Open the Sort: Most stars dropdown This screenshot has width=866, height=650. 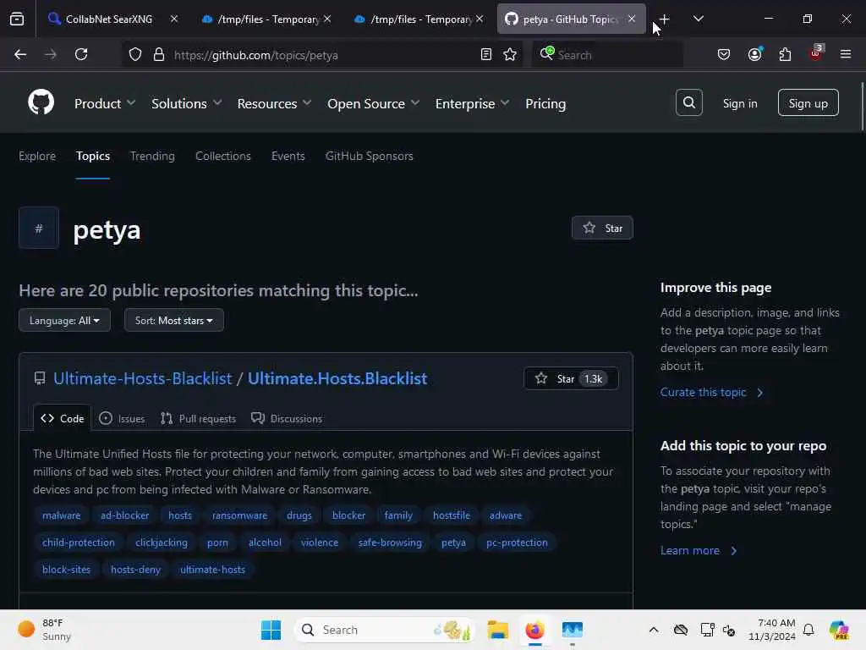pyautogui.click(x=174, y=321)
